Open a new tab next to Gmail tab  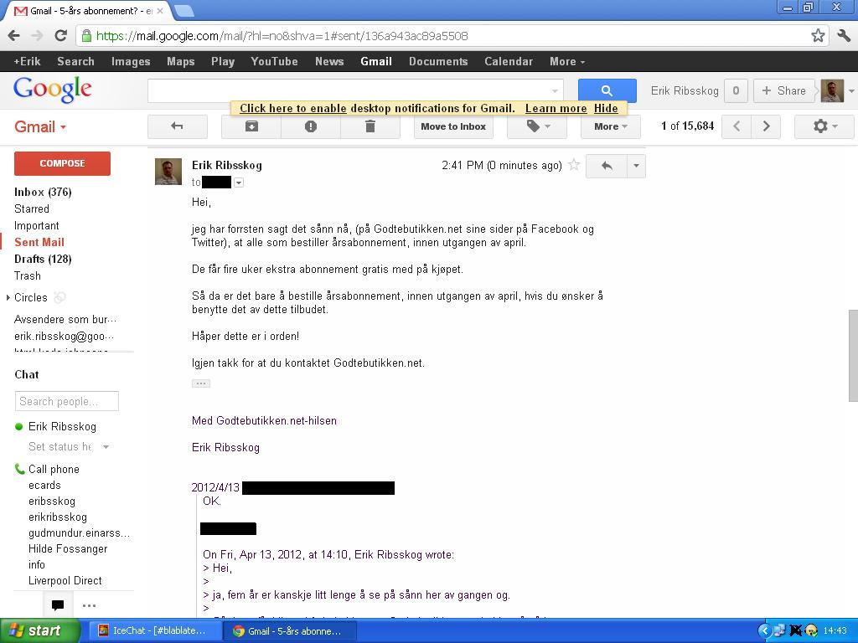coord(183,10)
